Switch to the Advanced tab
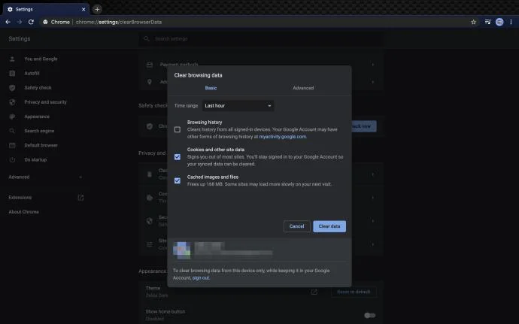The height and width of the screenshot is (324, 519). click(x=303, y=88)
